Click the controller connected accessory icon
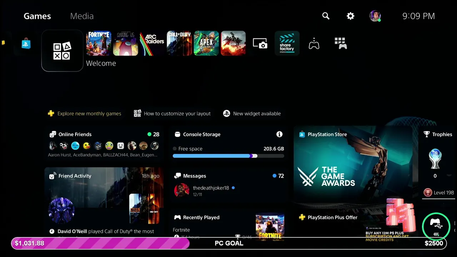This screenshot has height=257, width=457. [x=436, y=226]
